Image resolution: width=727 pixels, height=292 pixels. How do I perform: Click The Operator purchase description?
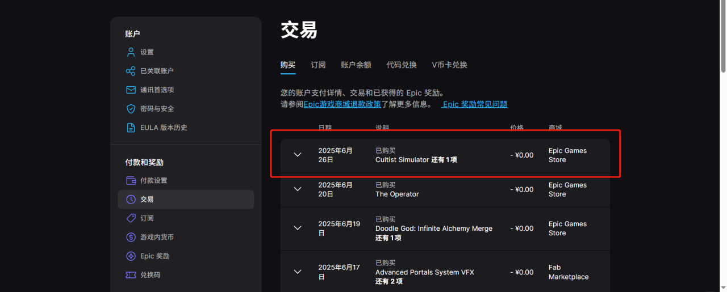coord(397,194)
